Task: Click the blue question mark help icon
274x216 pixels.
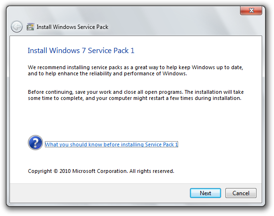Action: tap(35, 143)
